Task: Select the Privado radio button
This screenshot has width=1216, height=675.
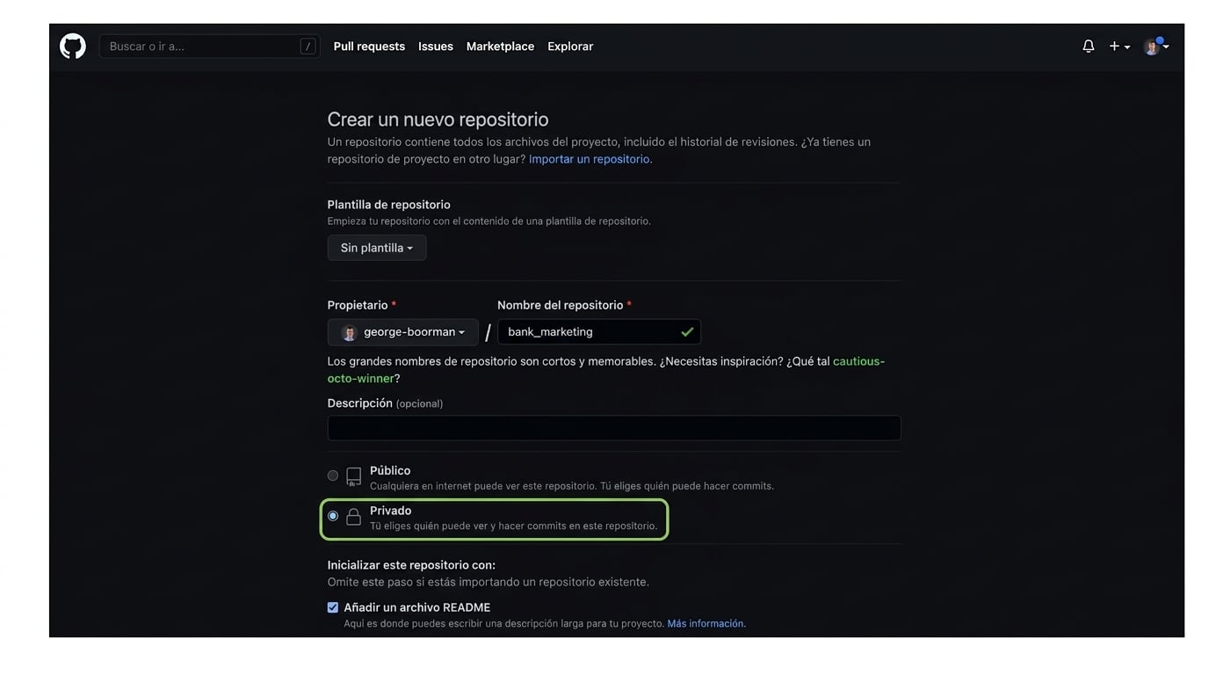Action: click(333, 516)
